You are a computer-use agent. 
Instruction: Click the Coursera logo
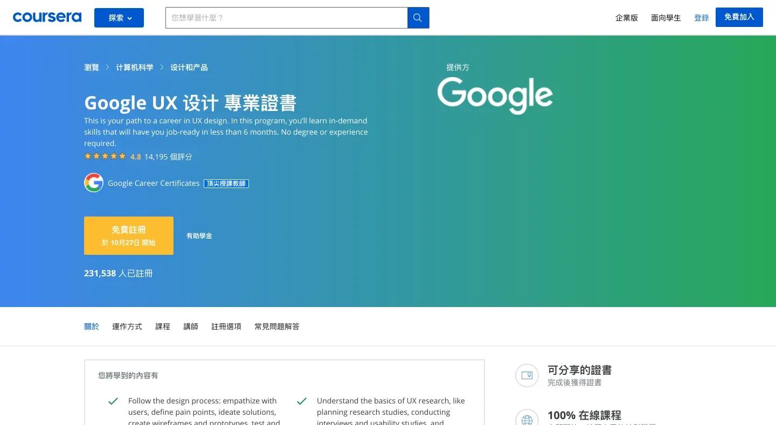pyautogui.click(x=47, y=17)
